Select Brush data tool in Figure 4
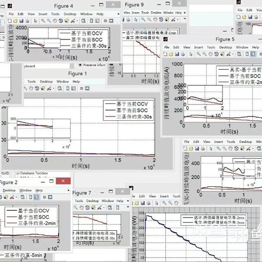The width and height of the screenshot is (262, 262). tap(73, 21)
